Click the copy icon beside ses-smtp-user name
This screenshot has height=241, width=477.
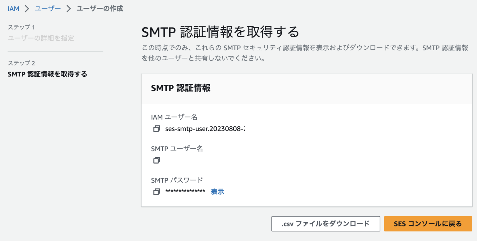(x=157, y=129)
